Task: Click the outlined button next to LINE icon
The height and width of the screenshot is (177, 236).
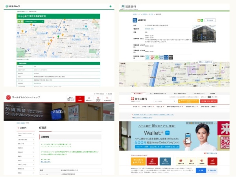Action: [x=210, y=20]
